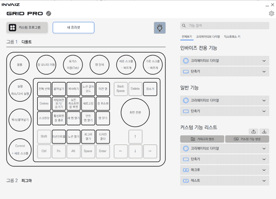Select the 가로 스크롤 - 빠르게 dial
The width and height of the screenshot is (276, 199).
pyautogui.click(x=153, y=65)
